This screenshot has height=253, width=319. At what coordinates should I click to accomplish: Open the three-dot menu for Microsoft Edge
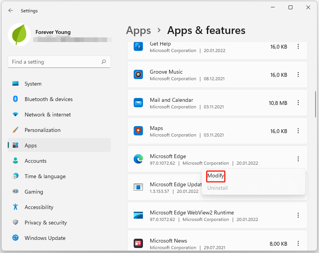[x=298, y=159]
